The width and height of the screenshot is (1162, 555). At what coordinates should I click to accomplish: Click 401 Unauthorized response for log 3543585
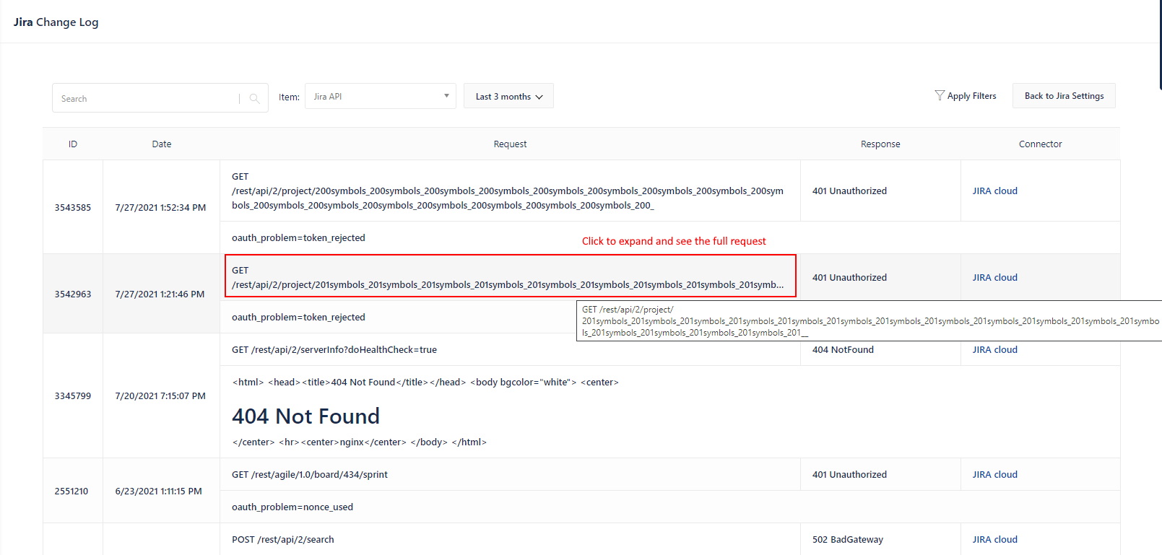(x=849, y=191)
